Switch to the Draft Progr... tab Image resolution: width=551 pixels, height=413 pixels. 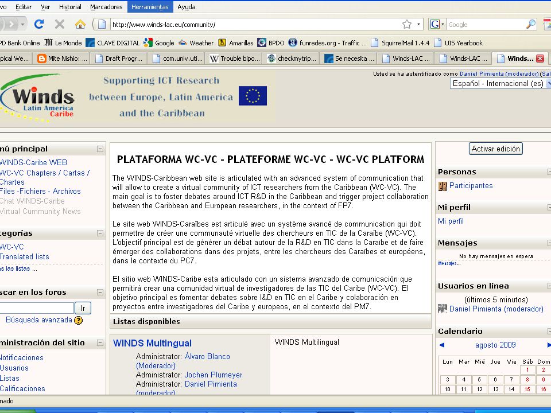tap(119, 59)
